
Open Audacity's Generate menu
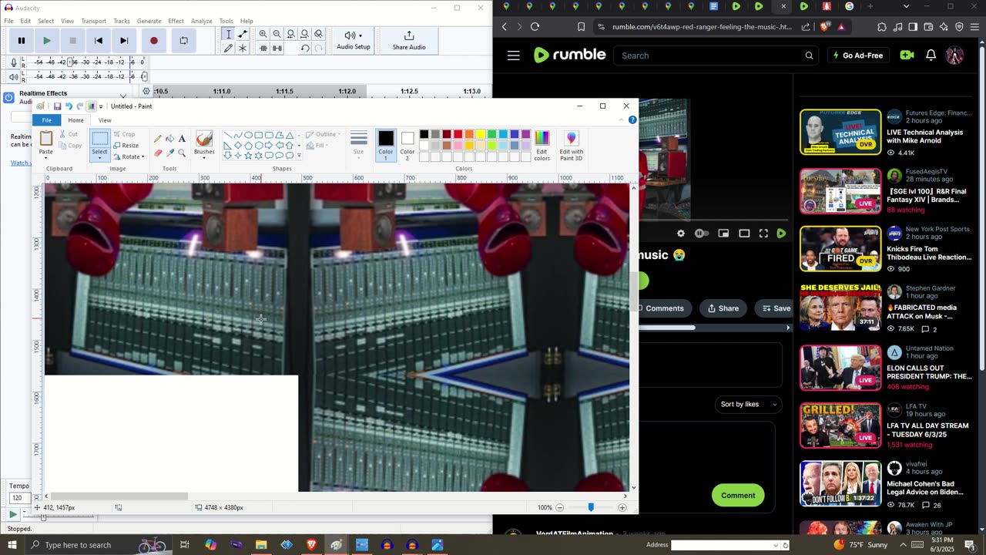[x=149, y=21]
